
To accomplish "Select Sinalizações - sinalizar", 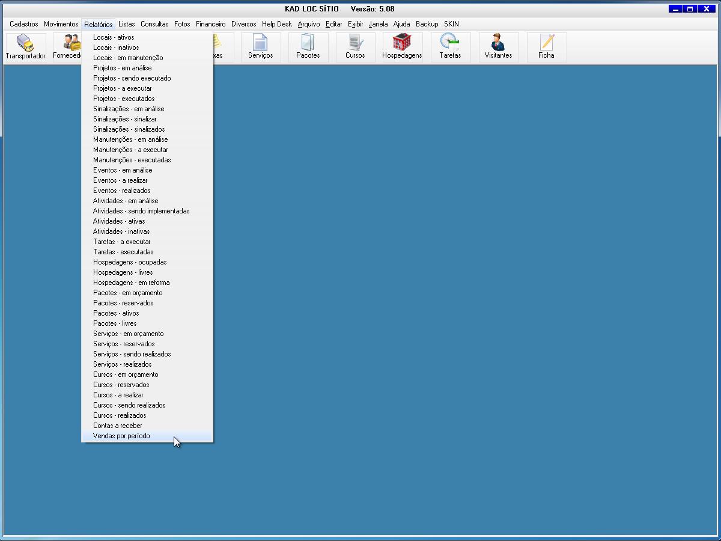I will (147, 119).
